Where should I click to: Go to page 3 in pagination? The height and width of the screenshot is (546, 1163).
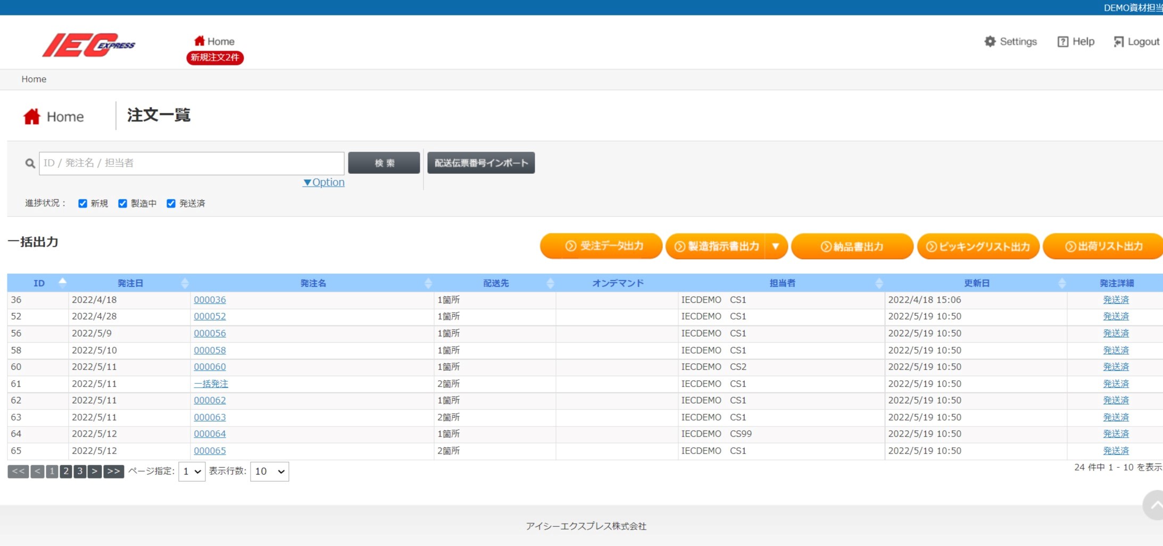pyautogui.click(x=80, y=471)
